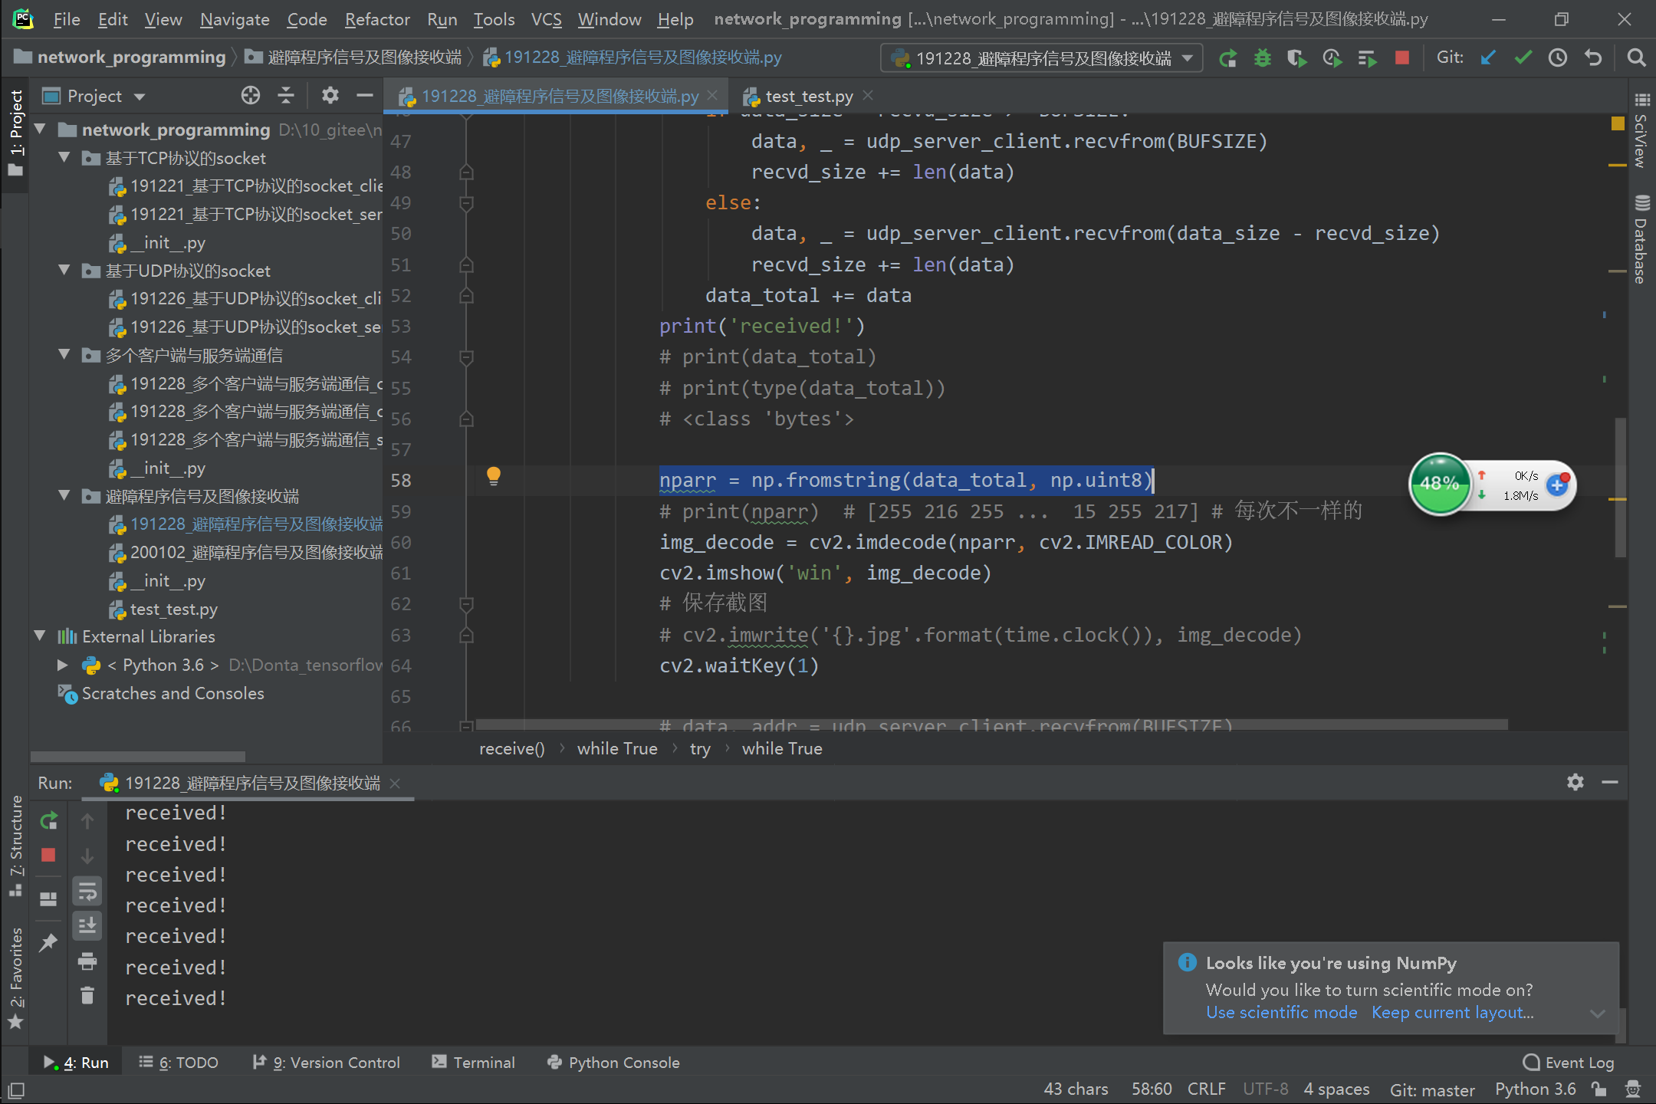The height and width of the screenshot is (1104, 1656).
Task: Open the run configuration dropdown
Action: [x=1188, y=58]
